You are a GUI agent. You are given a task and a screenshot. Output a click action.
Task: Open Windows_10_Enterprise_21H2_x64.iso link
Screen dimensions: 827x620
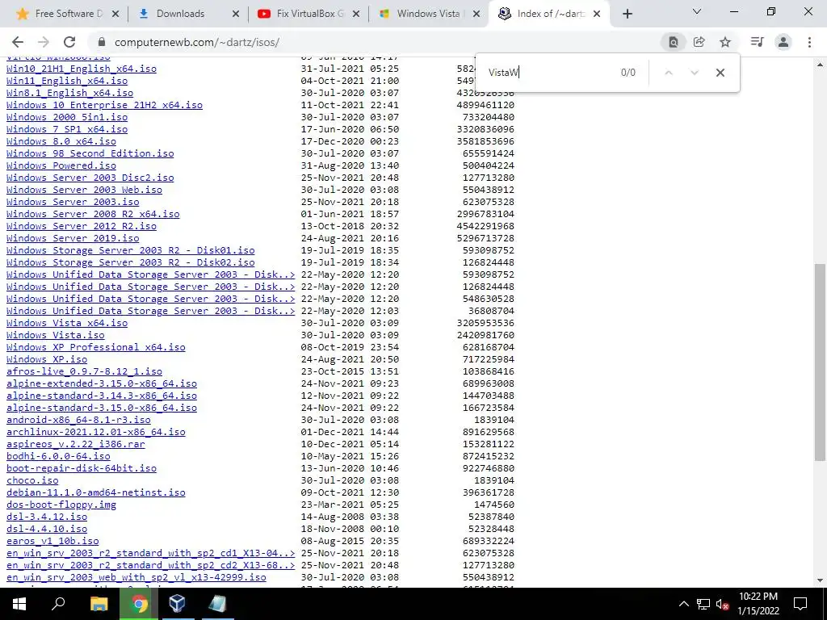click(x=104, y=105)
